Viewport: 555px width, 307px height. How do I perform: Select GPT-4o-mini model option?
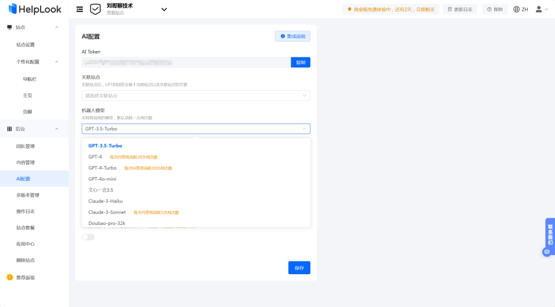tap(196, 179)
